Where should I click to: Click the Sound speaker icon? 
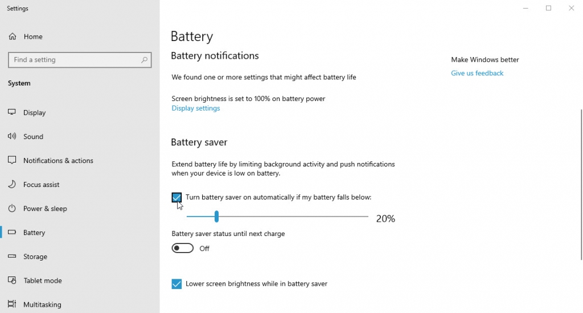[x=12, y=136]
